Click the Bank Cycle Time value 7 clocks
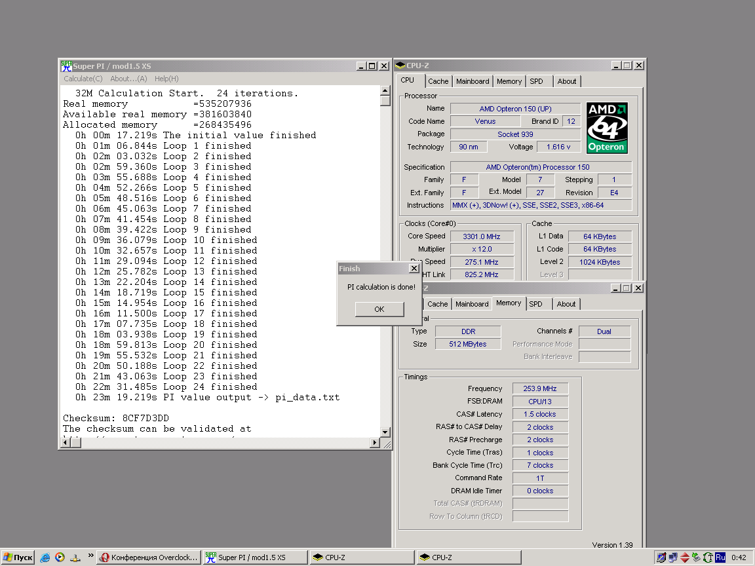The image size is (755, 566). point(540,465)
